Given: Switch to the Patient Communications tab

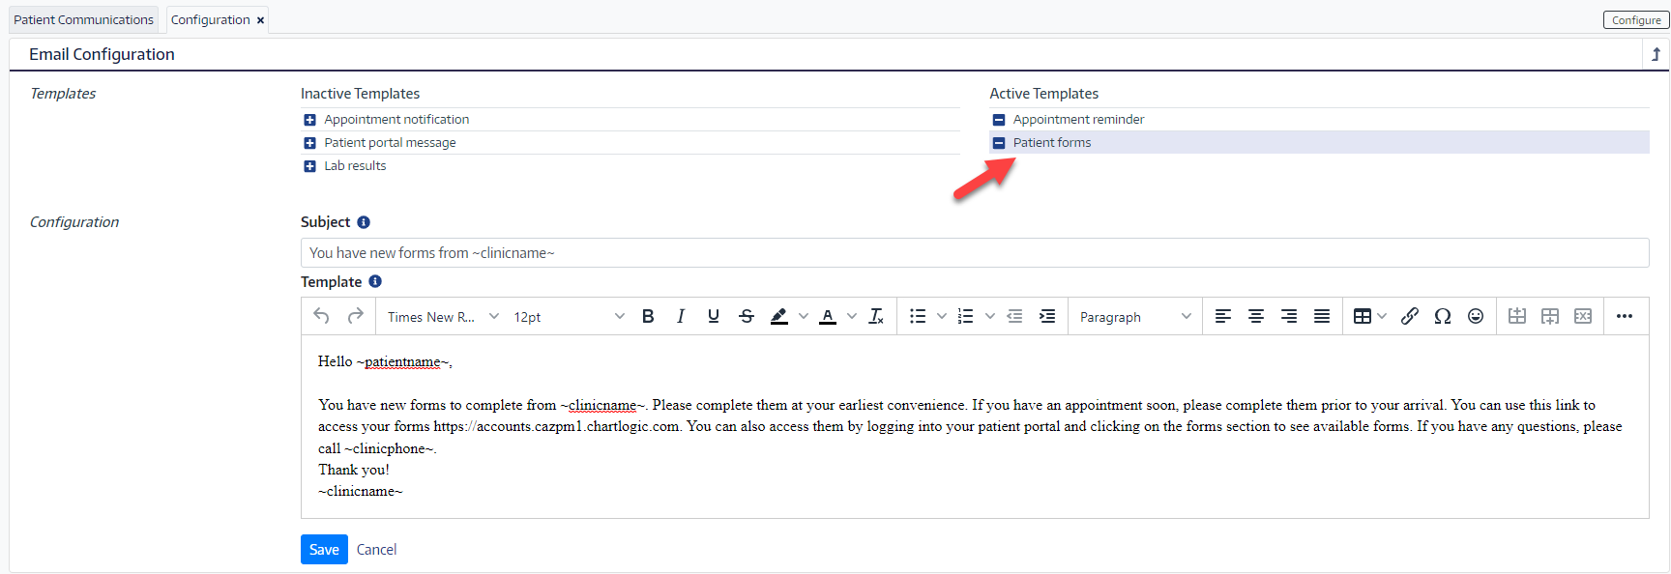Looking at the screenshot, I should click(x=83, y=19).
